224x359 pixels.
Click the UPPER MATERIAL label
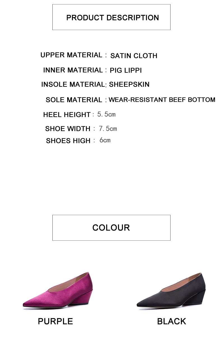point(71,55)
